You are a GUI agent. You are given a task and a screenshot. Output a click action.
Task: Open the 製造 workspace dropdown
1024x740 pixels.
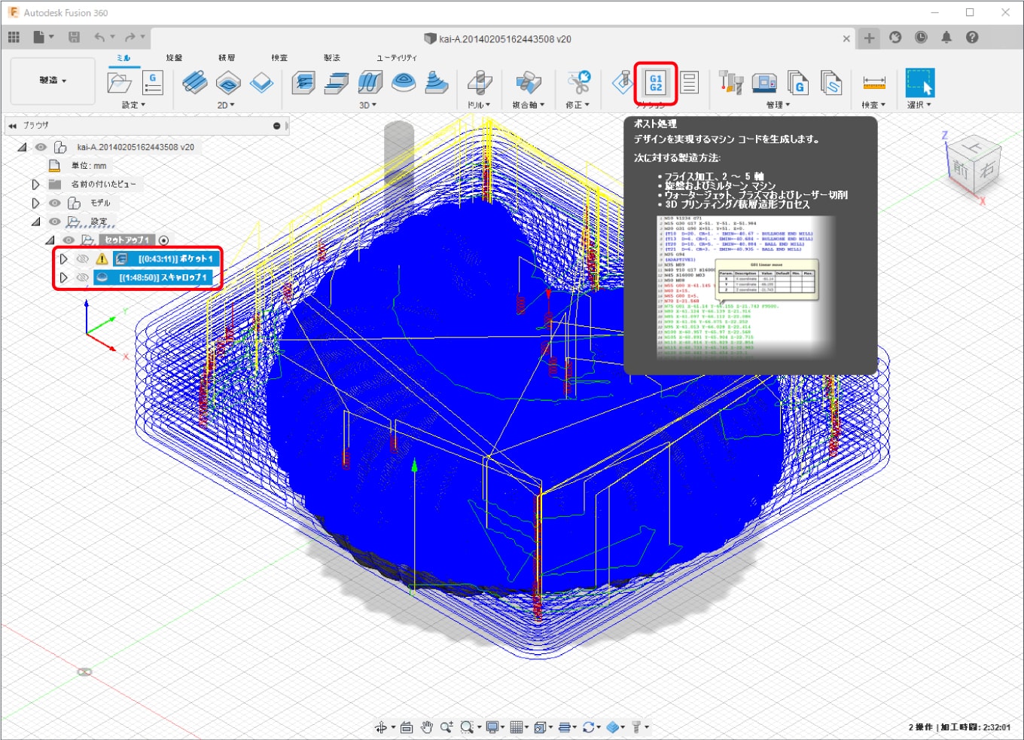tap(53, 81)
